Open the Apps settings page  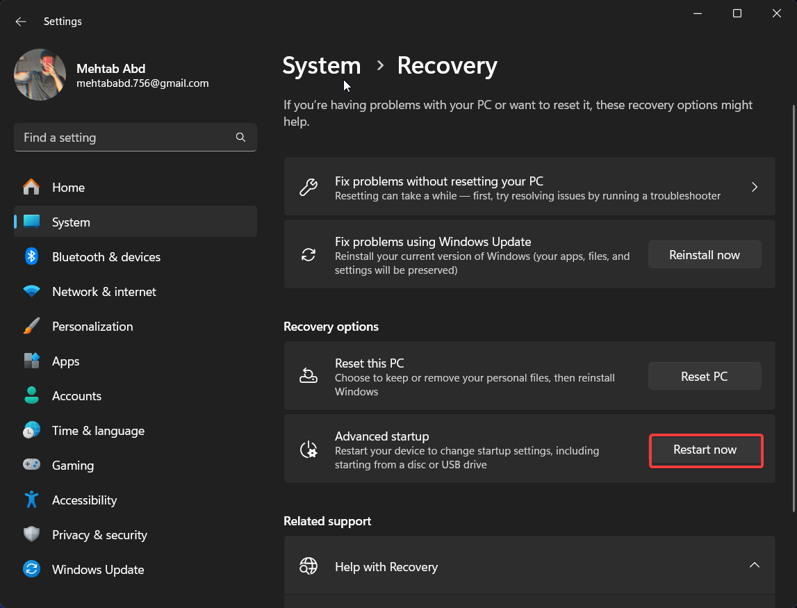tap(135, 361)
